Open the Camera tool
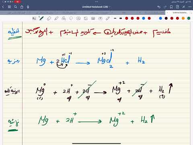Image resolution: width=193 pixels, height=145 pixels. click(93, 19)
